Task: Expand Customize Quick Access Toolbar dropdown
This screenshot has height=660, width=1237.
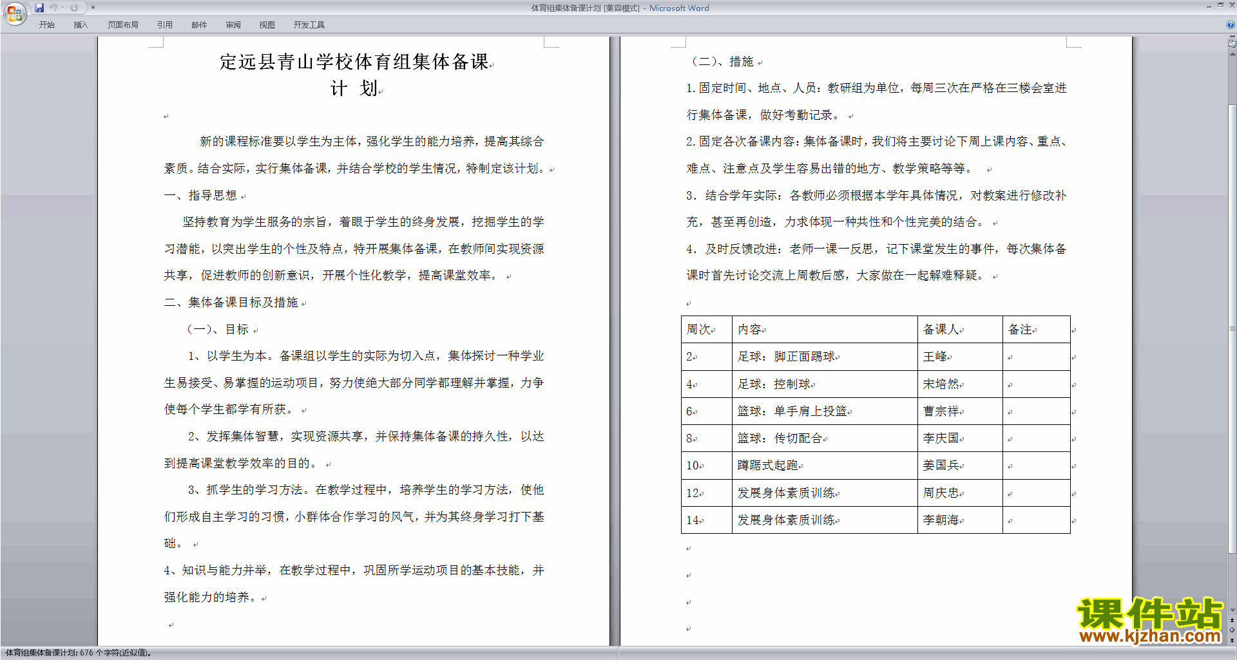Action: 93,8
